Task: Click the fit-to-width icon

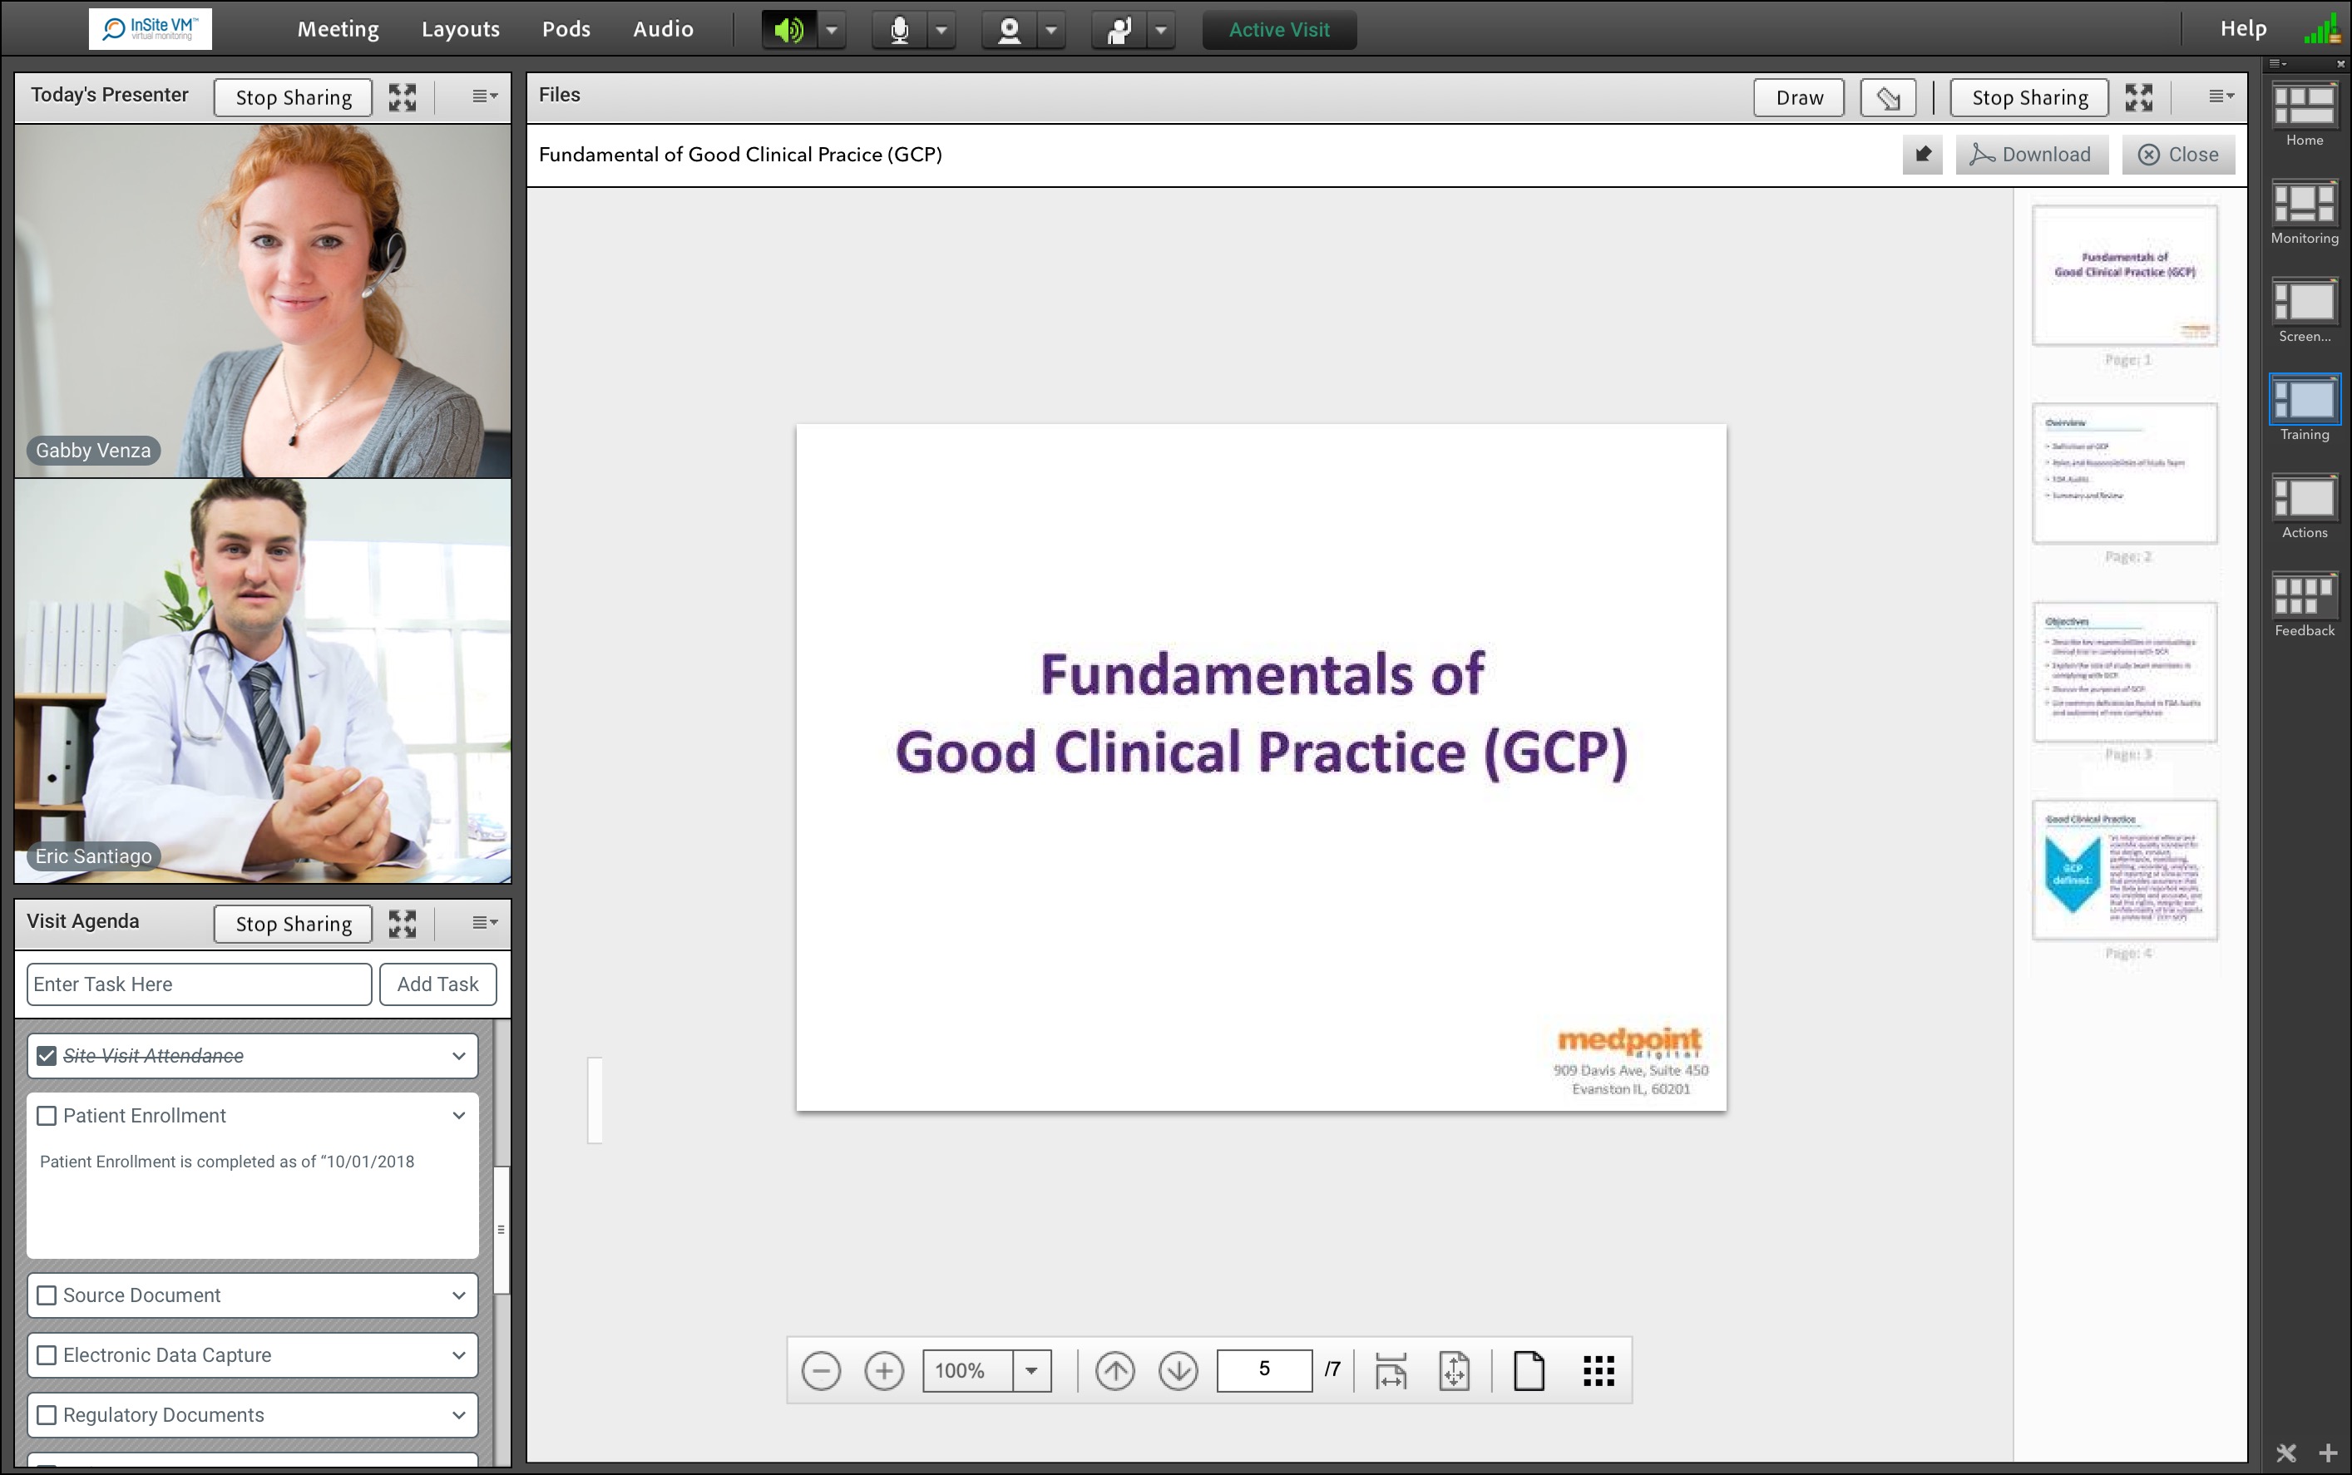Action: (1391, 1370)
